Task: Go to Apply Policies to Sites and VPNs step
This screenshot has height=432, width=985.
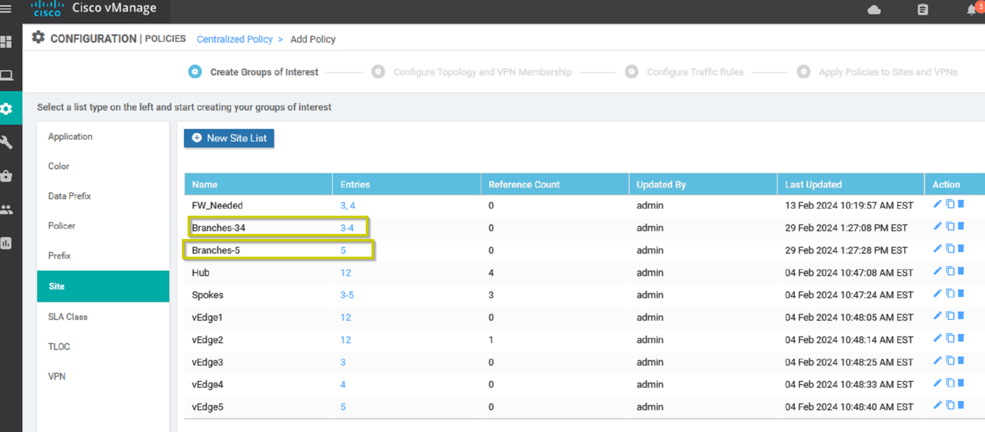Action: click(x=878, y=72)
